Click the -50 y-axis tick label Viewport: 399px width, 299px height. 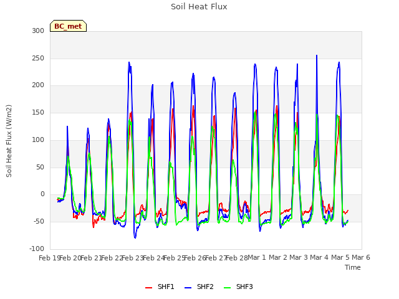click(39, 222)
